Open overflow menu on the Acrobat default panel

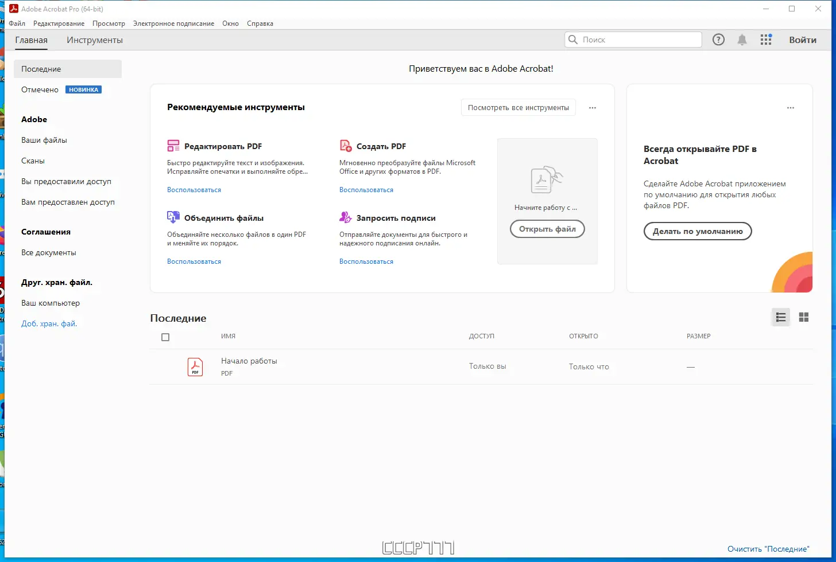tap(791, 107)
